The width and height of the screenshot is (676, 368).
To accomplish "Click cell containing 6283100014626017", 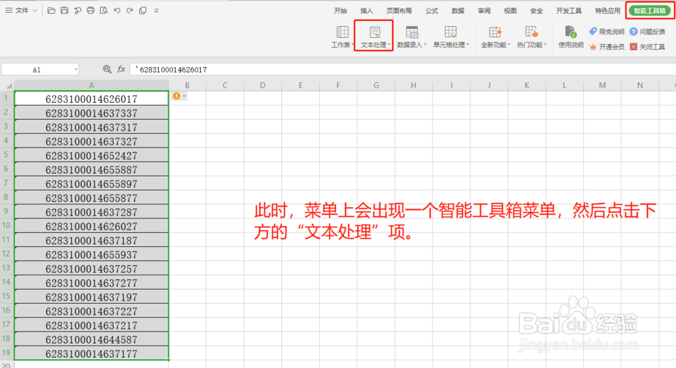I will 91,99.
